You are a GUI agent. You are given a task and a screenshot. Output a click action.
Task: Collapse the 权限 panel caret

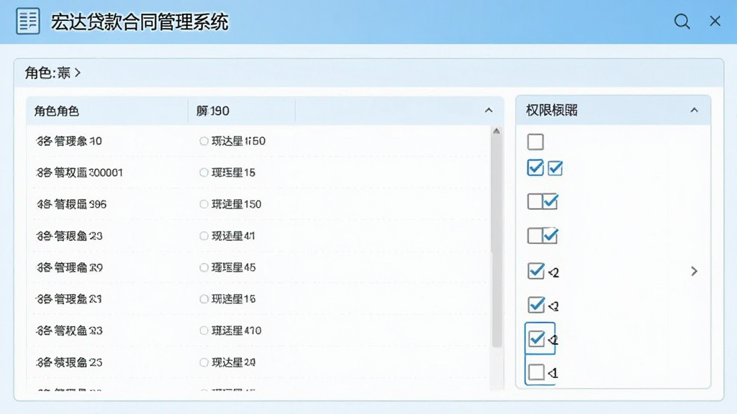click(x=695, y=110)
